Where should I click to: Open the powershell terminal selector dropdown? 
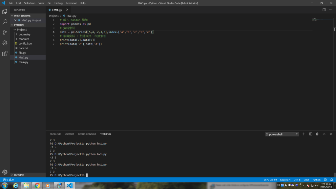click(x=282, y=134)
